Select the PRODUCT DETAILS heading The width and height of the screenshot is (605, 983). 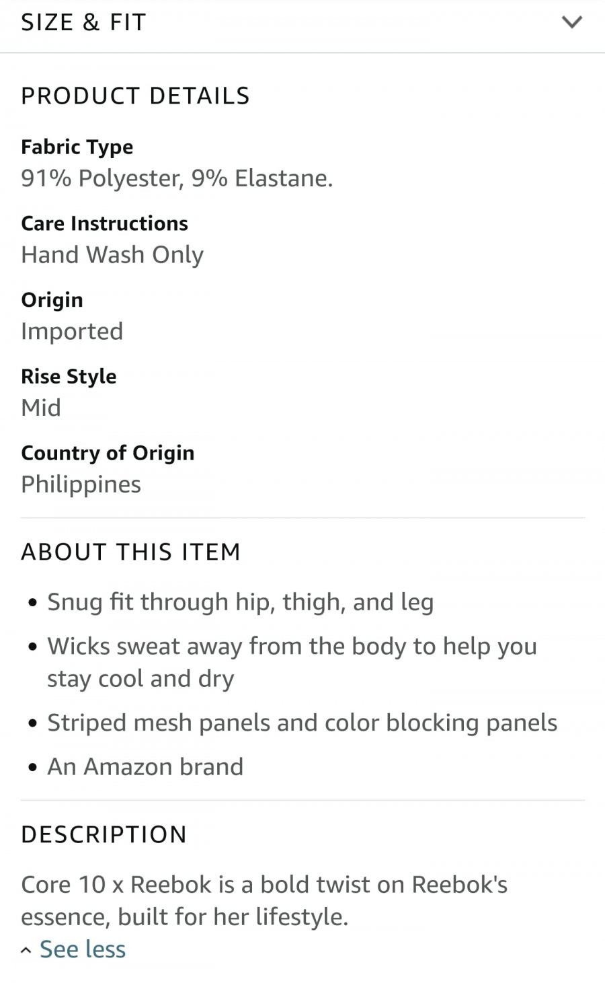point(135,96)
